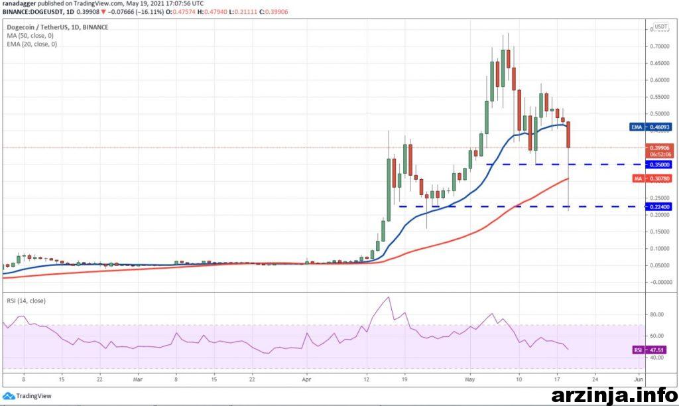Click the 0.50000 price axis label
Screen dimensions: 679x406
point(660,114)
